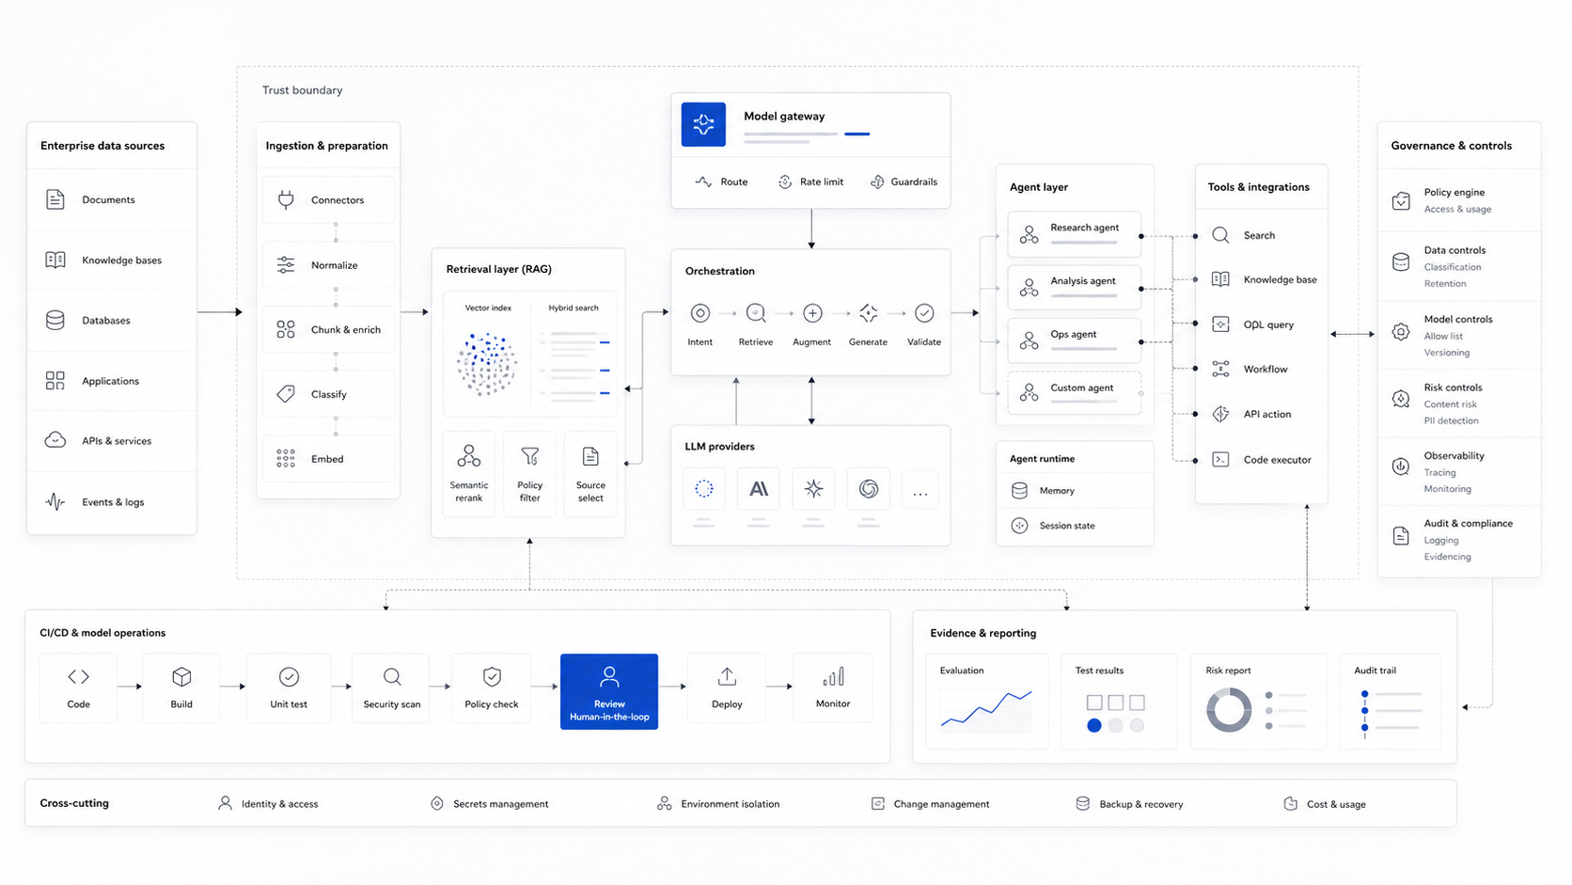Click the Code executor terminal icon

(1220, 460)
